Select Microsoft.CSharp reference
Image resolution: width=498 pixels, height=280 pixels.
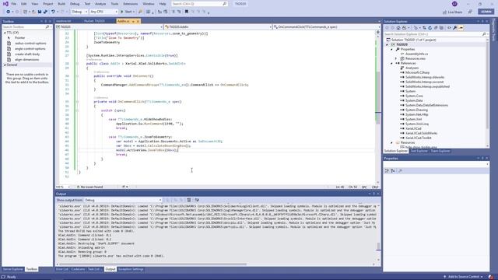pyautogui.click(x=417, y=72)
